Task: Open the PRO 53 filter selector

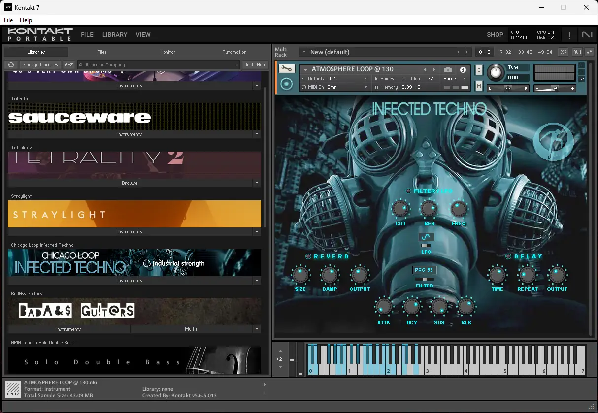Action: click(424, 269)
